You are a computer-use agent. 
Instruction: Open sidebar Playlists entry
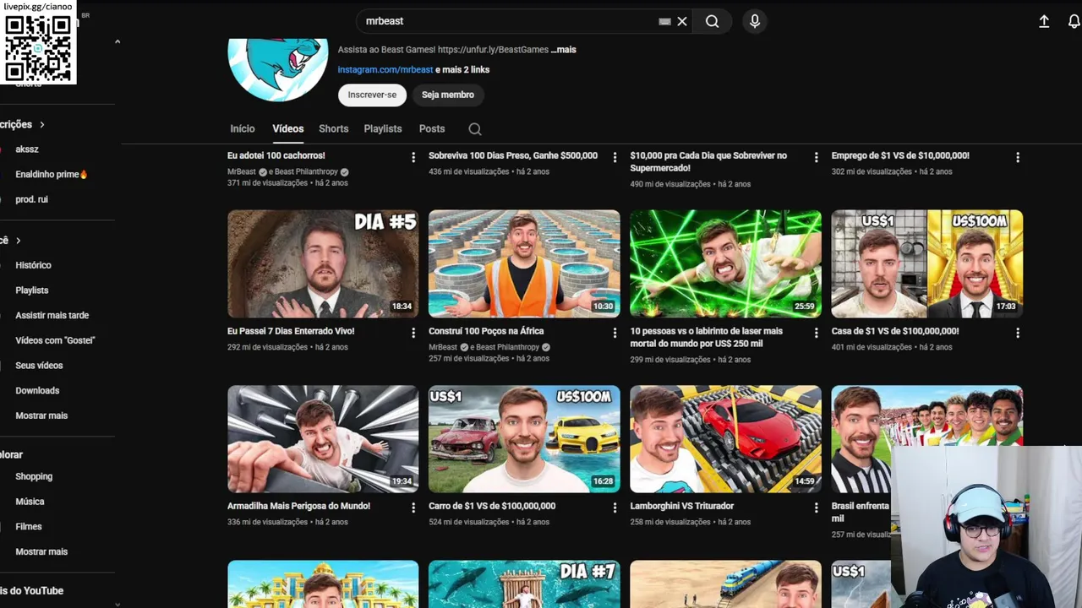click(32, 290)
